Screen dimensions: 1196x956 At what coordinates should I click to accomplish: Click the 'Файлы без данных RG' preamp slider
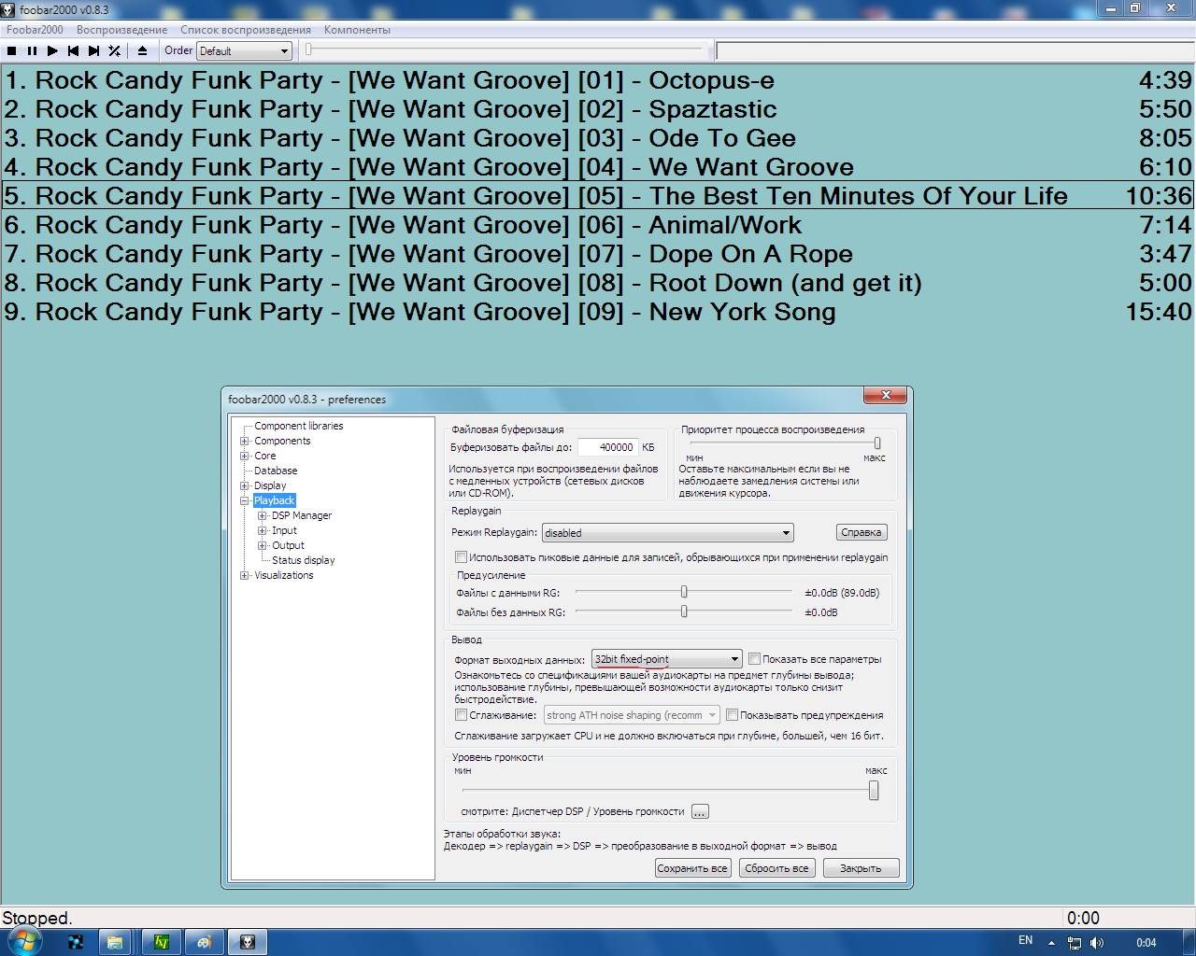click(x=684, y=612)
